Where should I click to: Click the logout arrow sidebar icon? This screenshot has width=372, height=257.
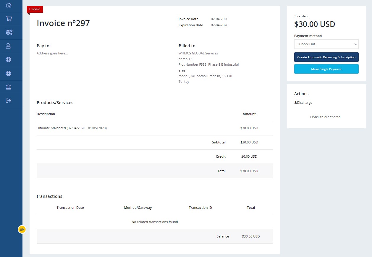tap(8, 101)
